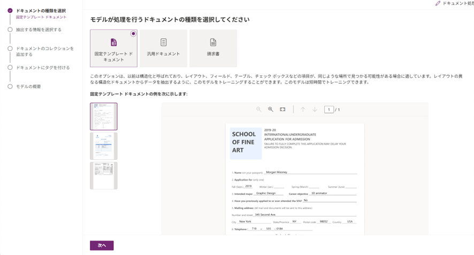The height and width of the screenshot is (255, 474).
Task: Open the second sample document thumbnail
Action: [x=104, y=146]
